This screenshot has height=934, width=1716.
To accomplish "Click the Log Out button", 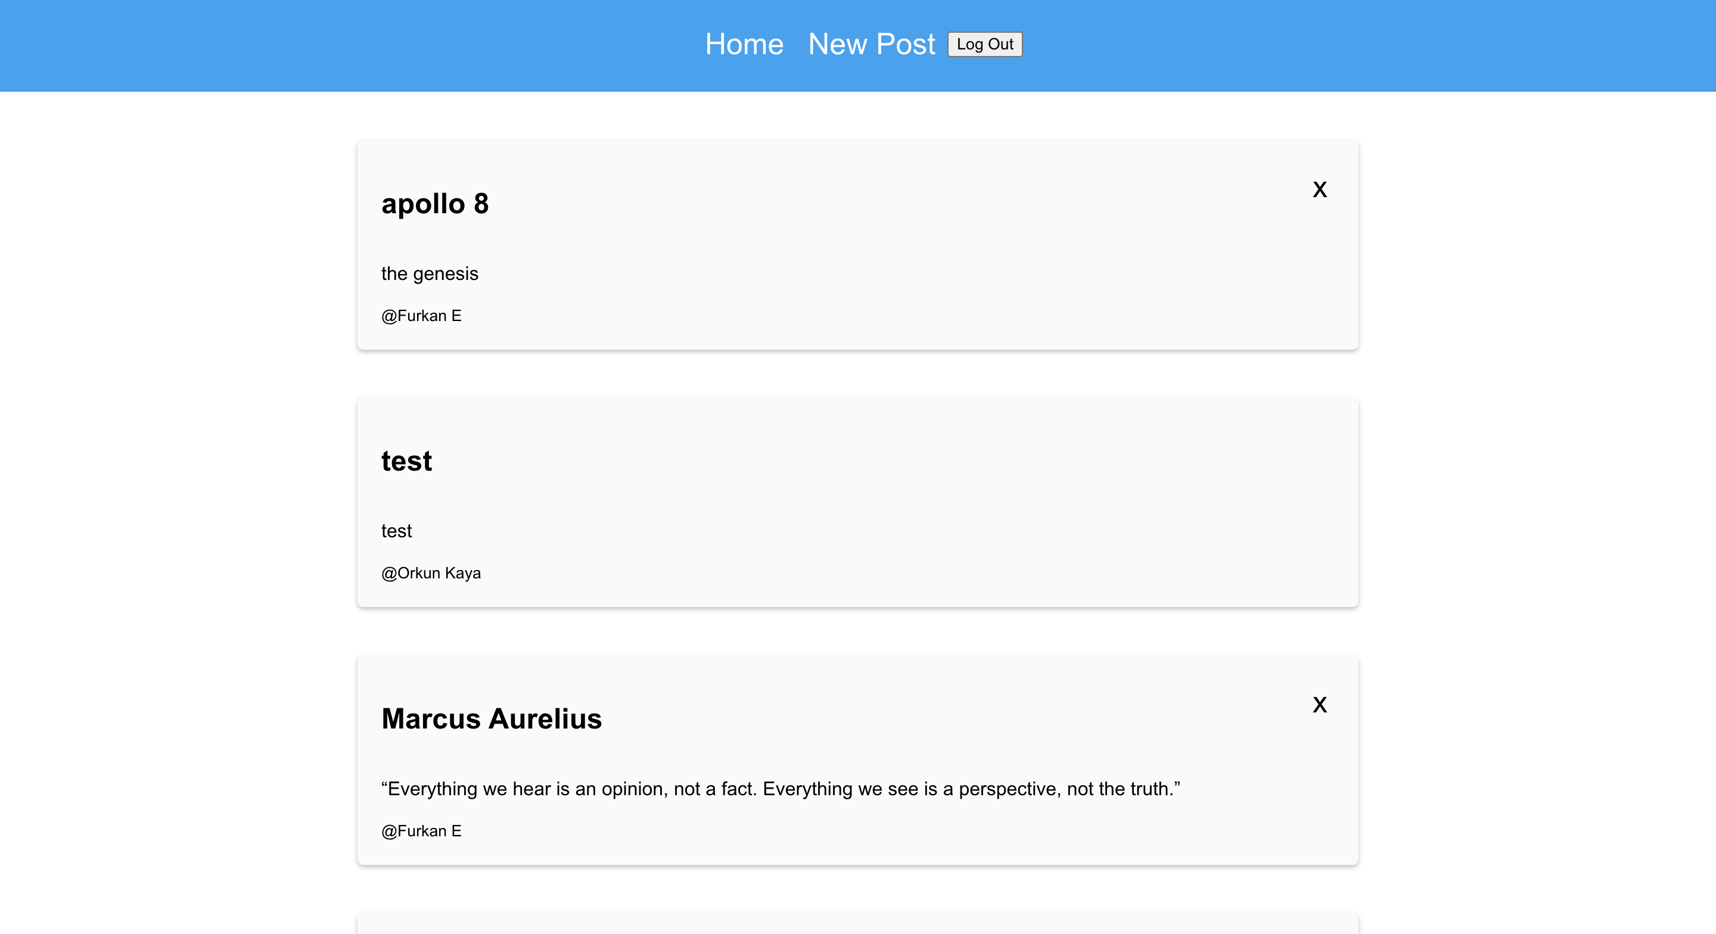I will tap(984, 44).
